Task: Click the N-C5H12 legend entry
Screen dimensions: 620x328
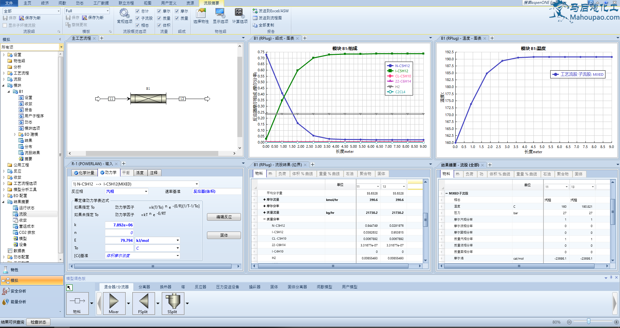Action: click(x=399, y=66)
